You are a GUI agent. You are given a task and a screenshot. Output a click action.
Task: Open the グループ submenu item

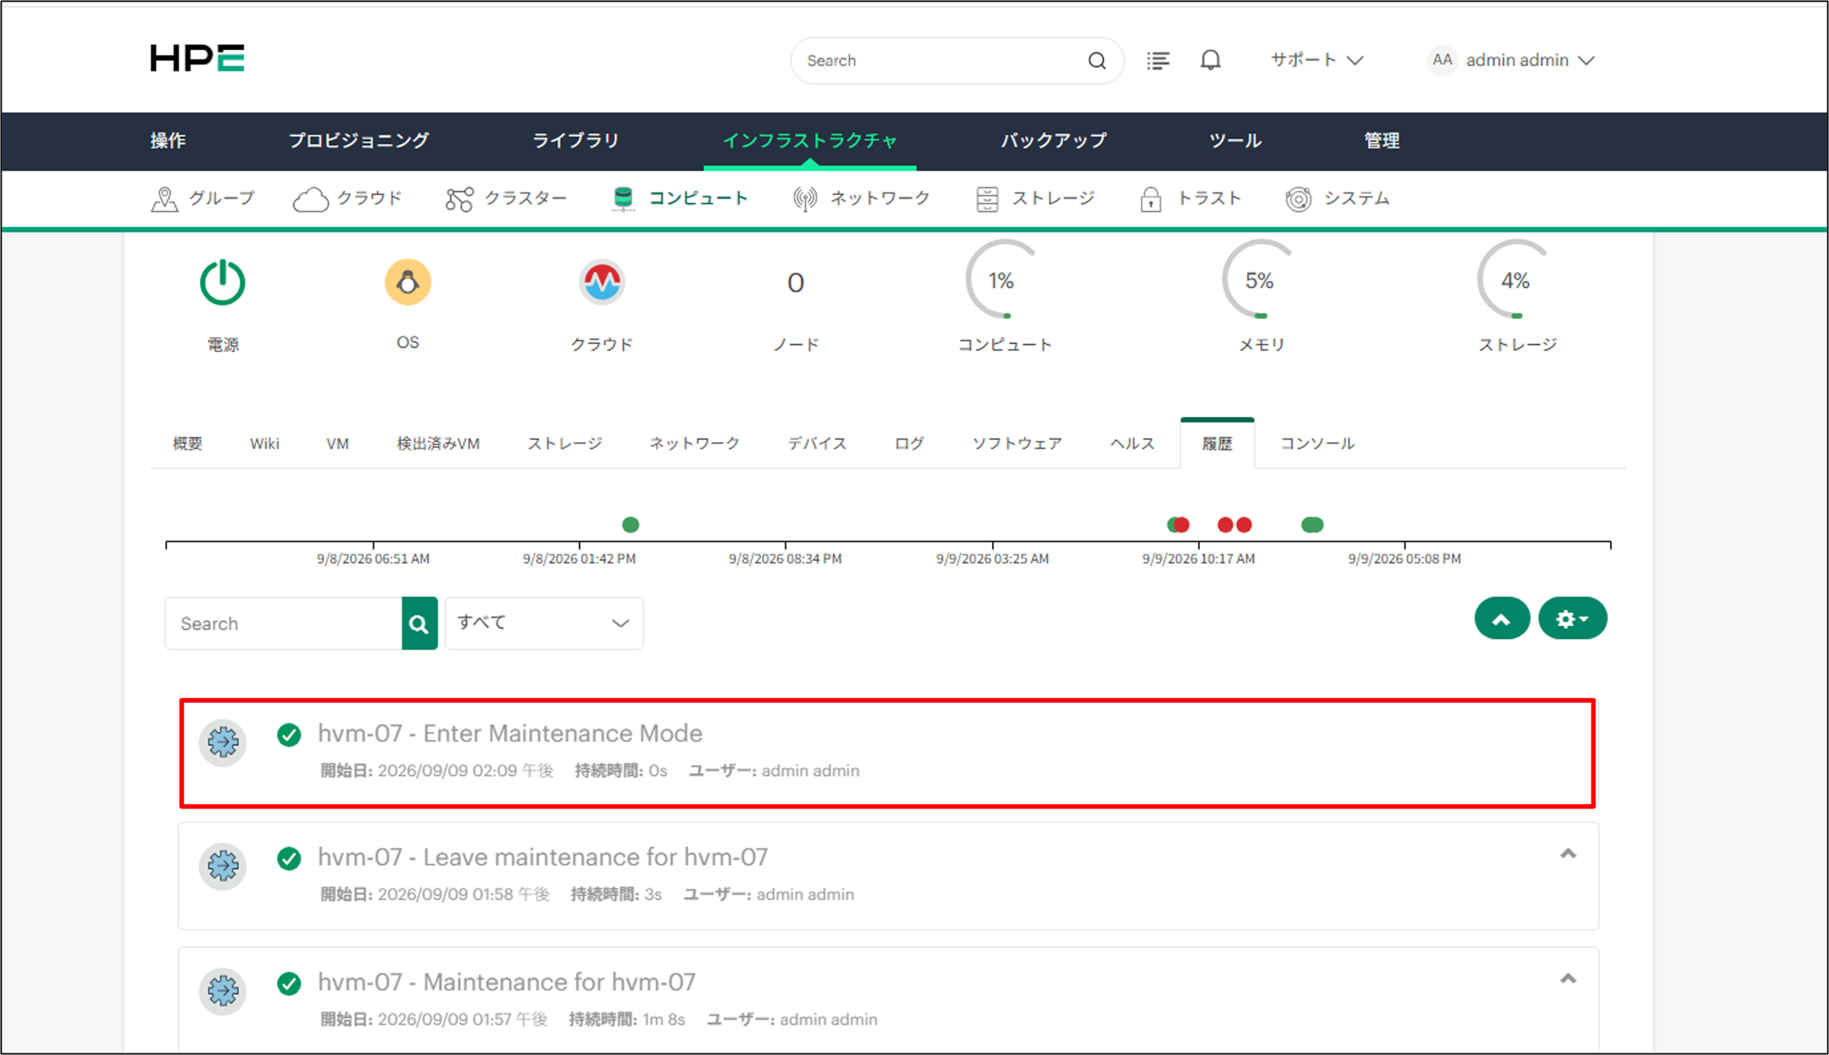[203, 199]
